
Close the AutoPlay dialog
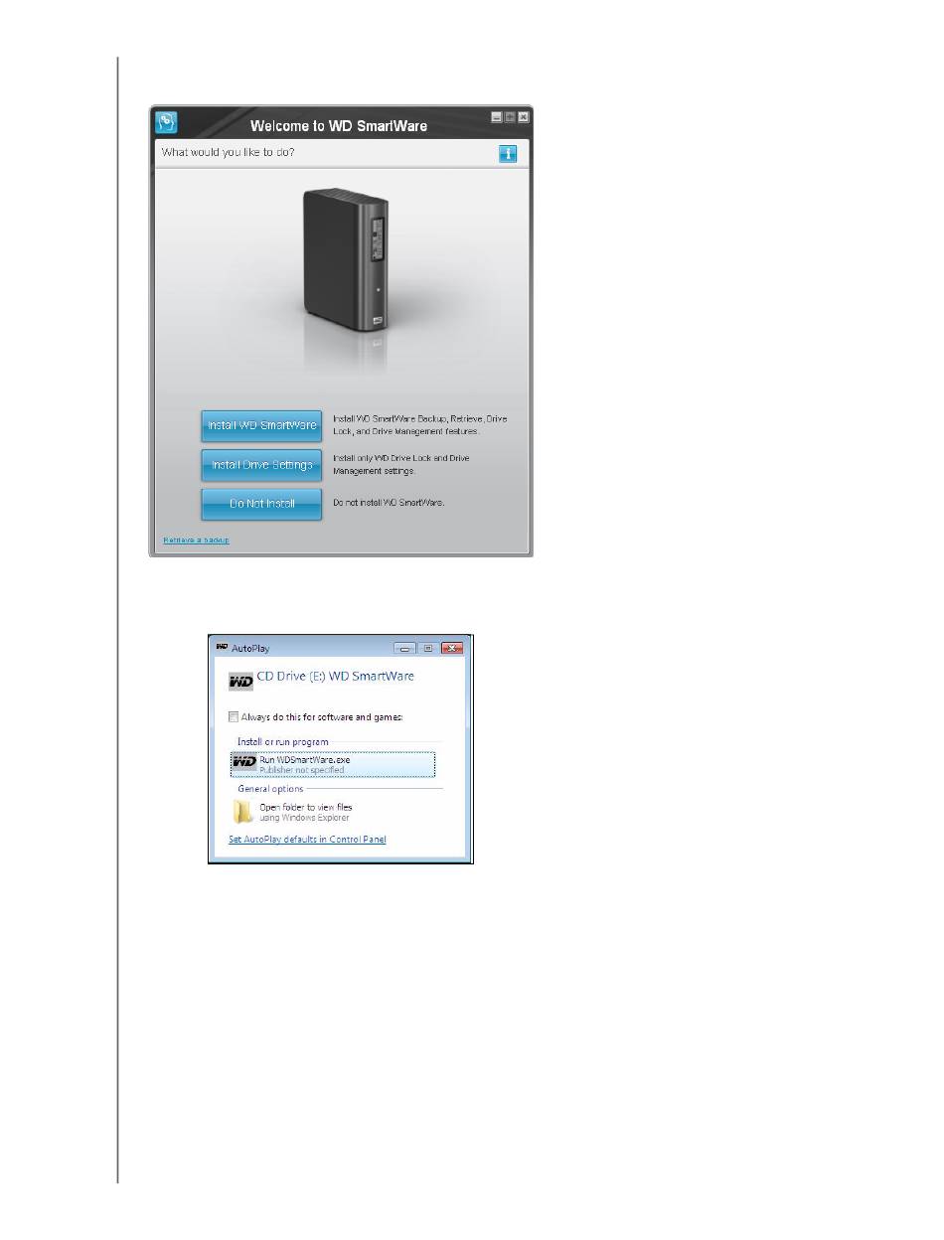pyautogui.click(x=452, y=648)
